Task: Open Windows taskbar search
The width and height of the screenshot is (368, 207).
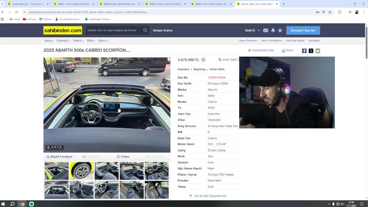Action: (12, 204)
